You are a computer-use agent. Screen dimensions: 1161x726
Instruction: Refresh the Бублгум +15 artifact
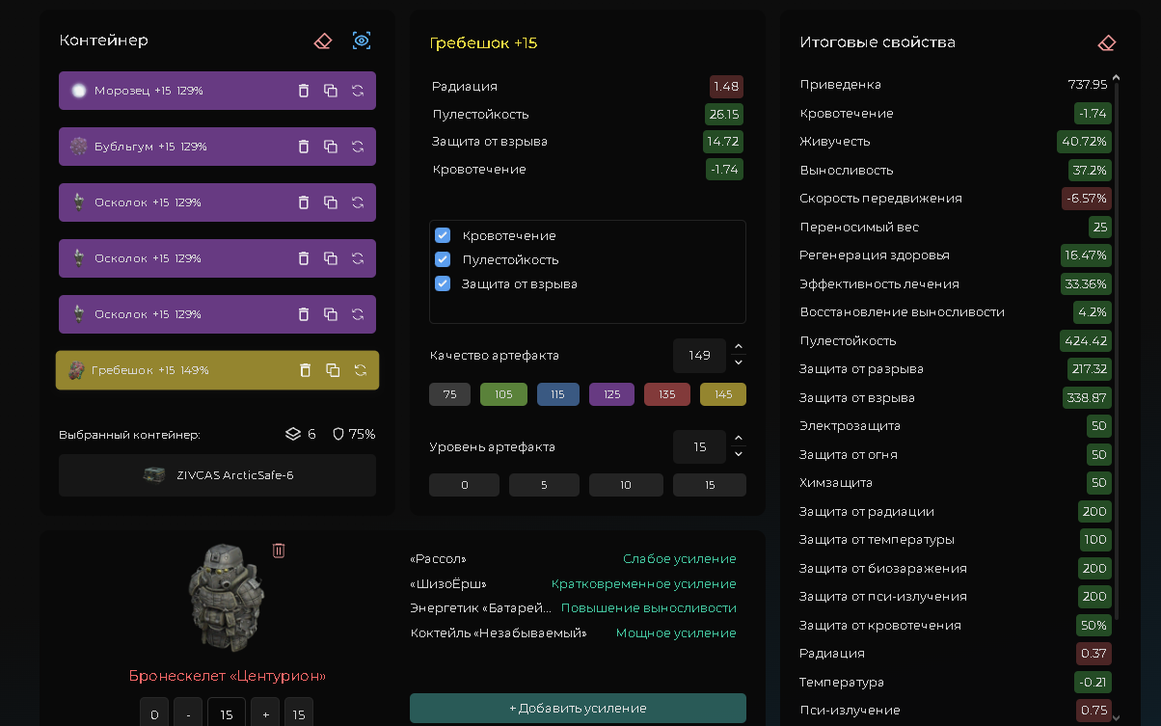coord(358,147)
